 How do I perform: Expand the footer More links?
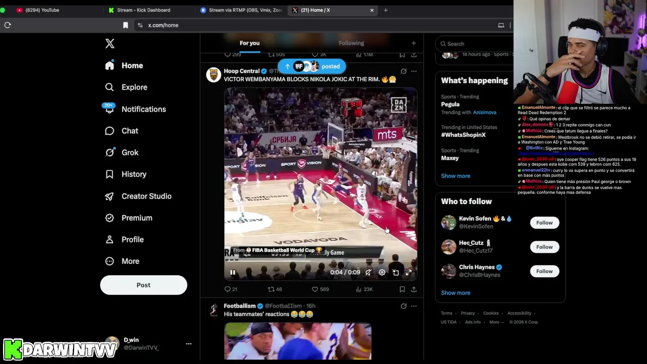(496, 322)
